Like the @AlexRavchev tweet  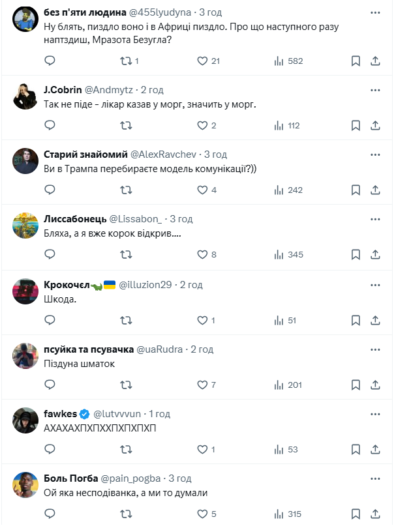point(202,190)
